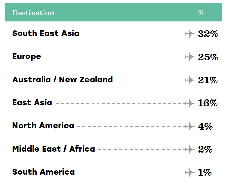
Task: Click the Australia / New Zealand label
Action: (x=63, y=79)
